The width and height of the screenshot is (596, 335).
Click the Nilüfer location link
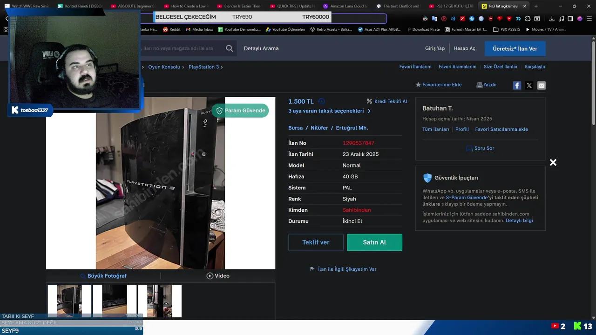point(319,128)
